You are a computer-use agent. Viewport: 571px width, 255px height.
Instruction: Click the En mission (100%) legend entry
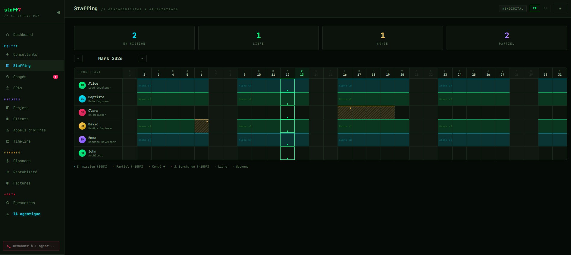click(x=91, y=167)
